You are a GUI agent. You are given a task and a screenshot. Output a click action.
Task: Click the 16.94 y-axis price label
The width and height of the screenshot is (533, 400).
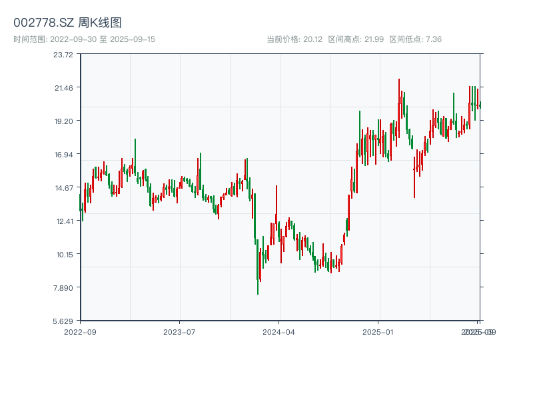pos(64,155)
